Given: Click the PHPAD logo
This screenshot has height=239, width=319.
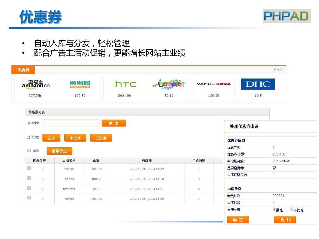Looking at the screenshot, I should coord(286,16).
